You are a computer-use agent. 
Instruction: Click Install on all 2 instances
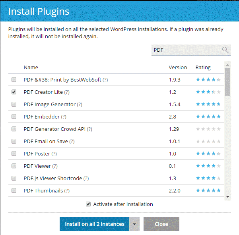(x=95, y=224)
